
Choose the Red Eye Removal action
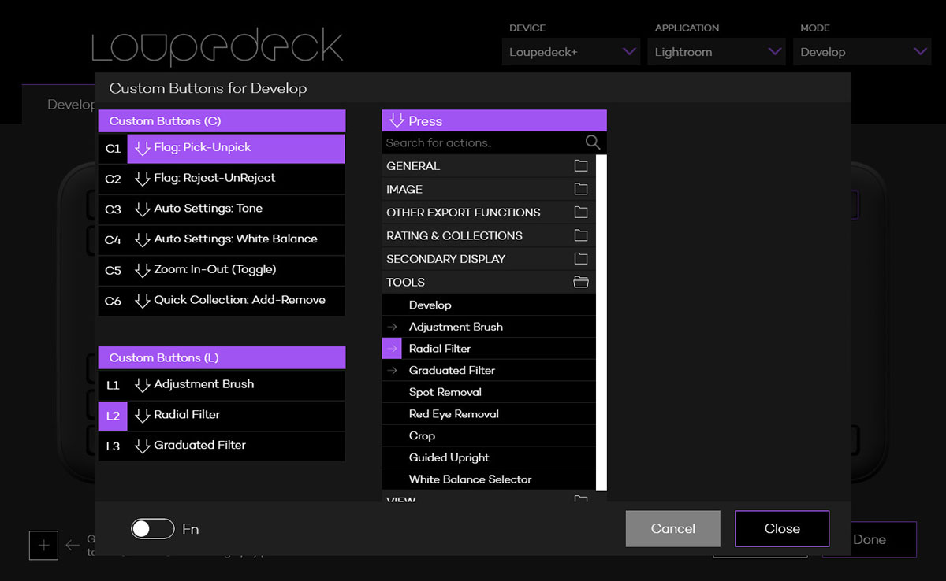point(489,414)
